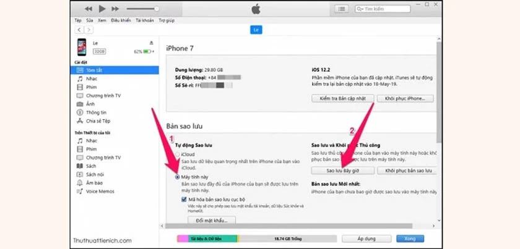Click the horizontal scroll left arrow
This screenshot has width=520, height=249.
(x=162, y=226)
